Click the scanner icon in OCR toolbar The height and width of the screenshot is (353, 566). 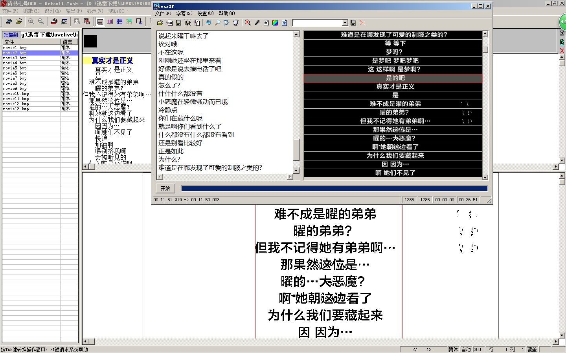click(x=9, y=22)
